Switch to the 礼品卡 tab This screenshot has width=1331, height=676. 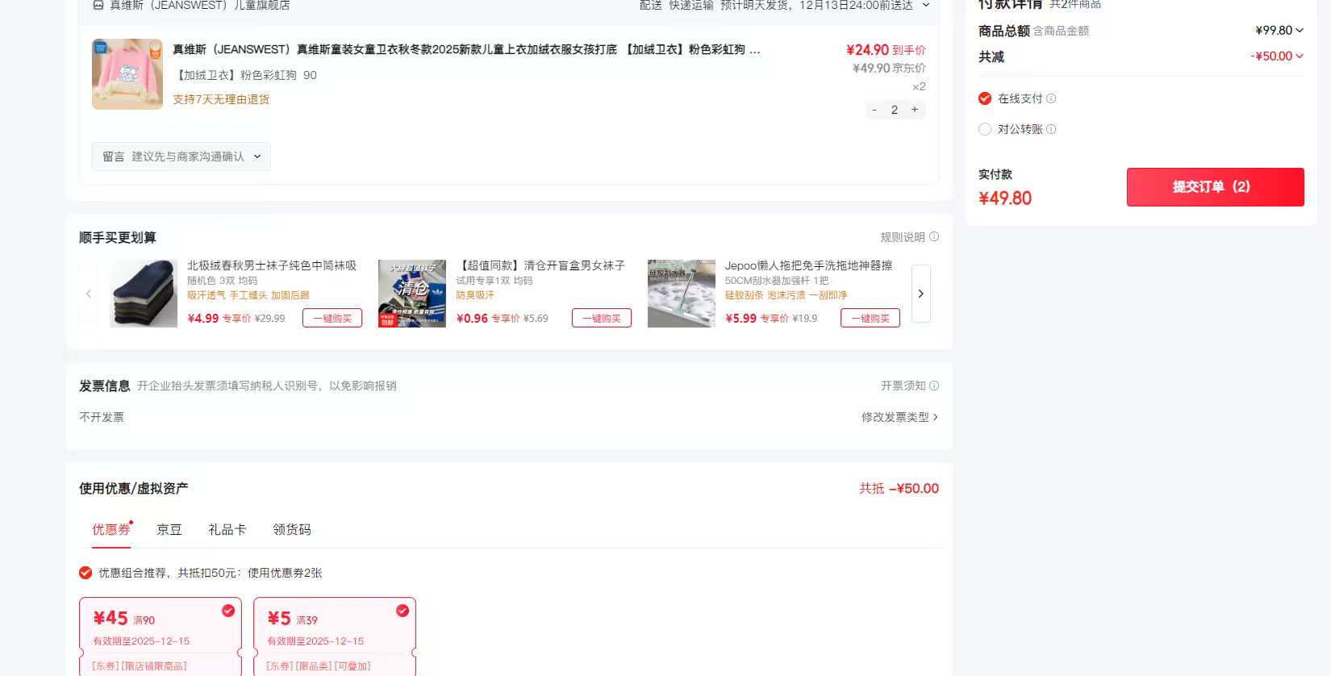pos(227,529)
